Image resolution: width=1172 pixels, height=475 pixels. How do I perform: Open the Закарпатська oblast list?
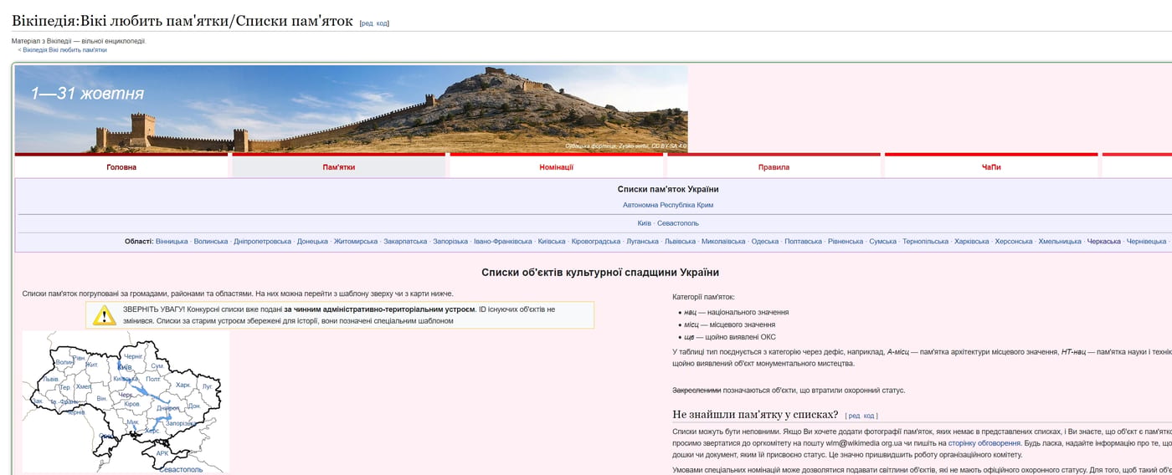405,242
